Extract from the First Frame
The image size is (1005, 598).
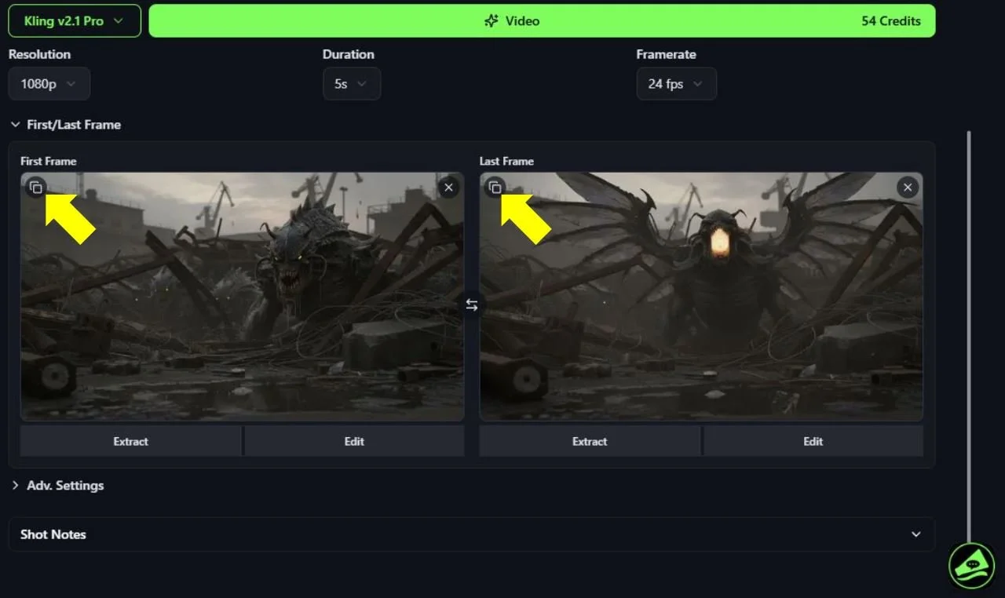coord(130,441)
